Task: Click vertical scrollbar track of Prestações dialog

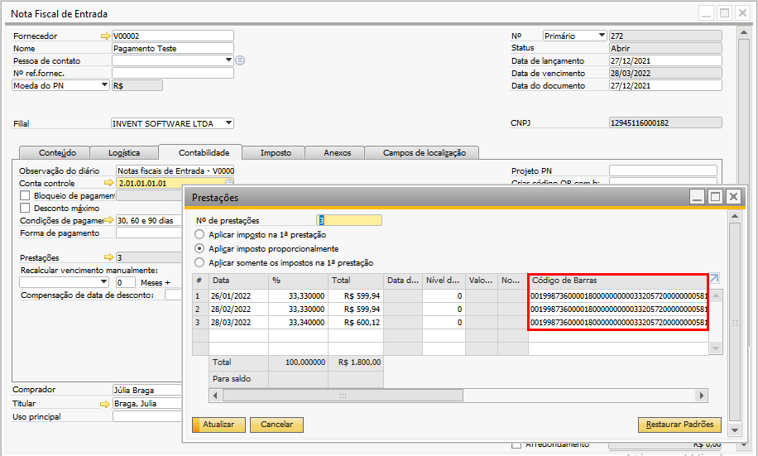Action: (735, 323)
